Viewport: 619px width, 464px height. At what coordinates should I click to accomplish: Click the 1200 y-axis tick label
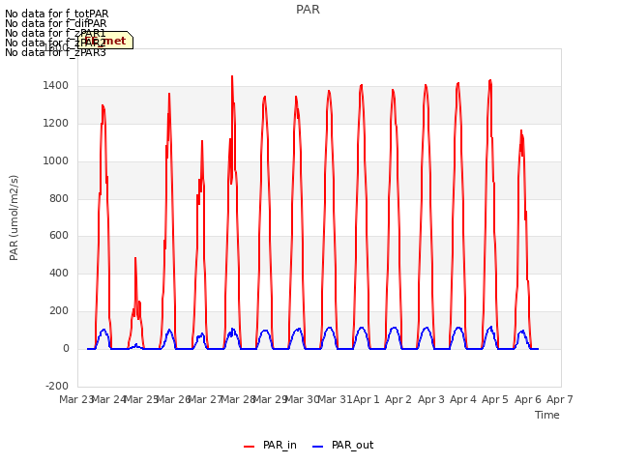pos(56,124)
